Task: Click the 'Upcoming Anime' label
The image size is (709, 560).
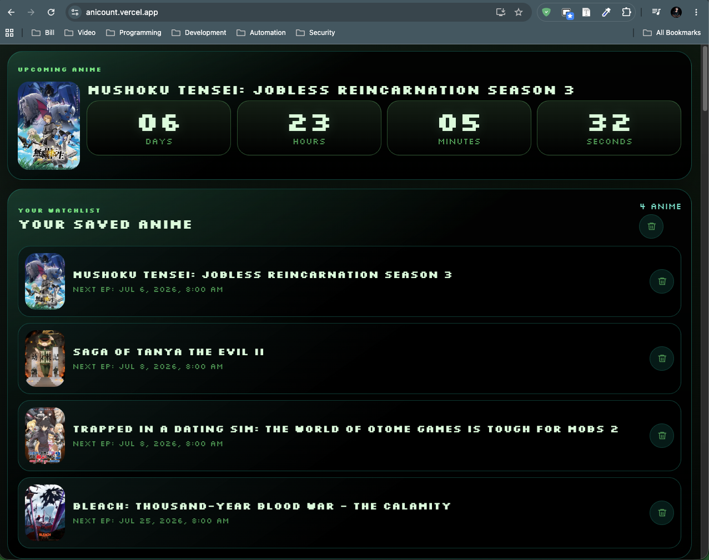Action: (x=59, y=70)
